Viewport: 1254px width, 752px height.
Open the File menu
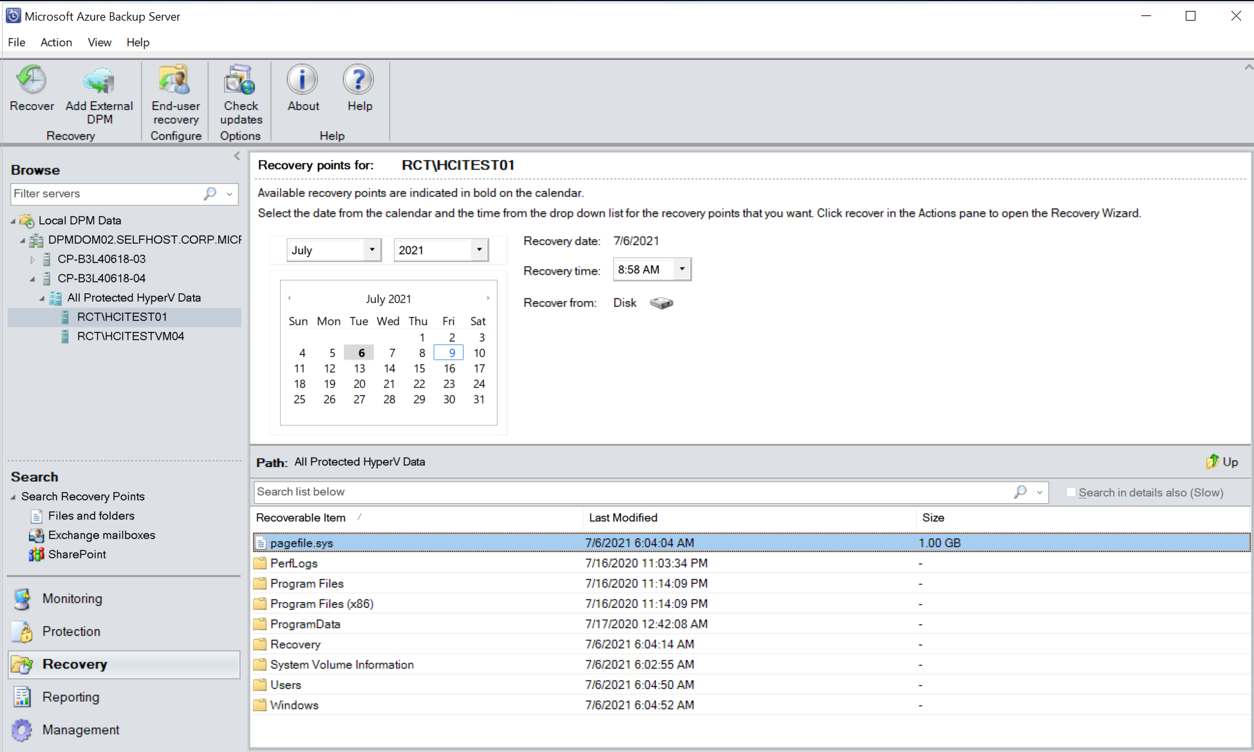[x=16, y=41]
